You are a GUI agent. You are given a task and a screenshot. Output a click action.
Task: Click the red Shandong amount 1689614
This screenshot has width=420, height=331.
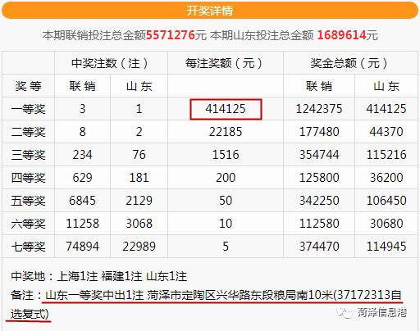[341, 35]
